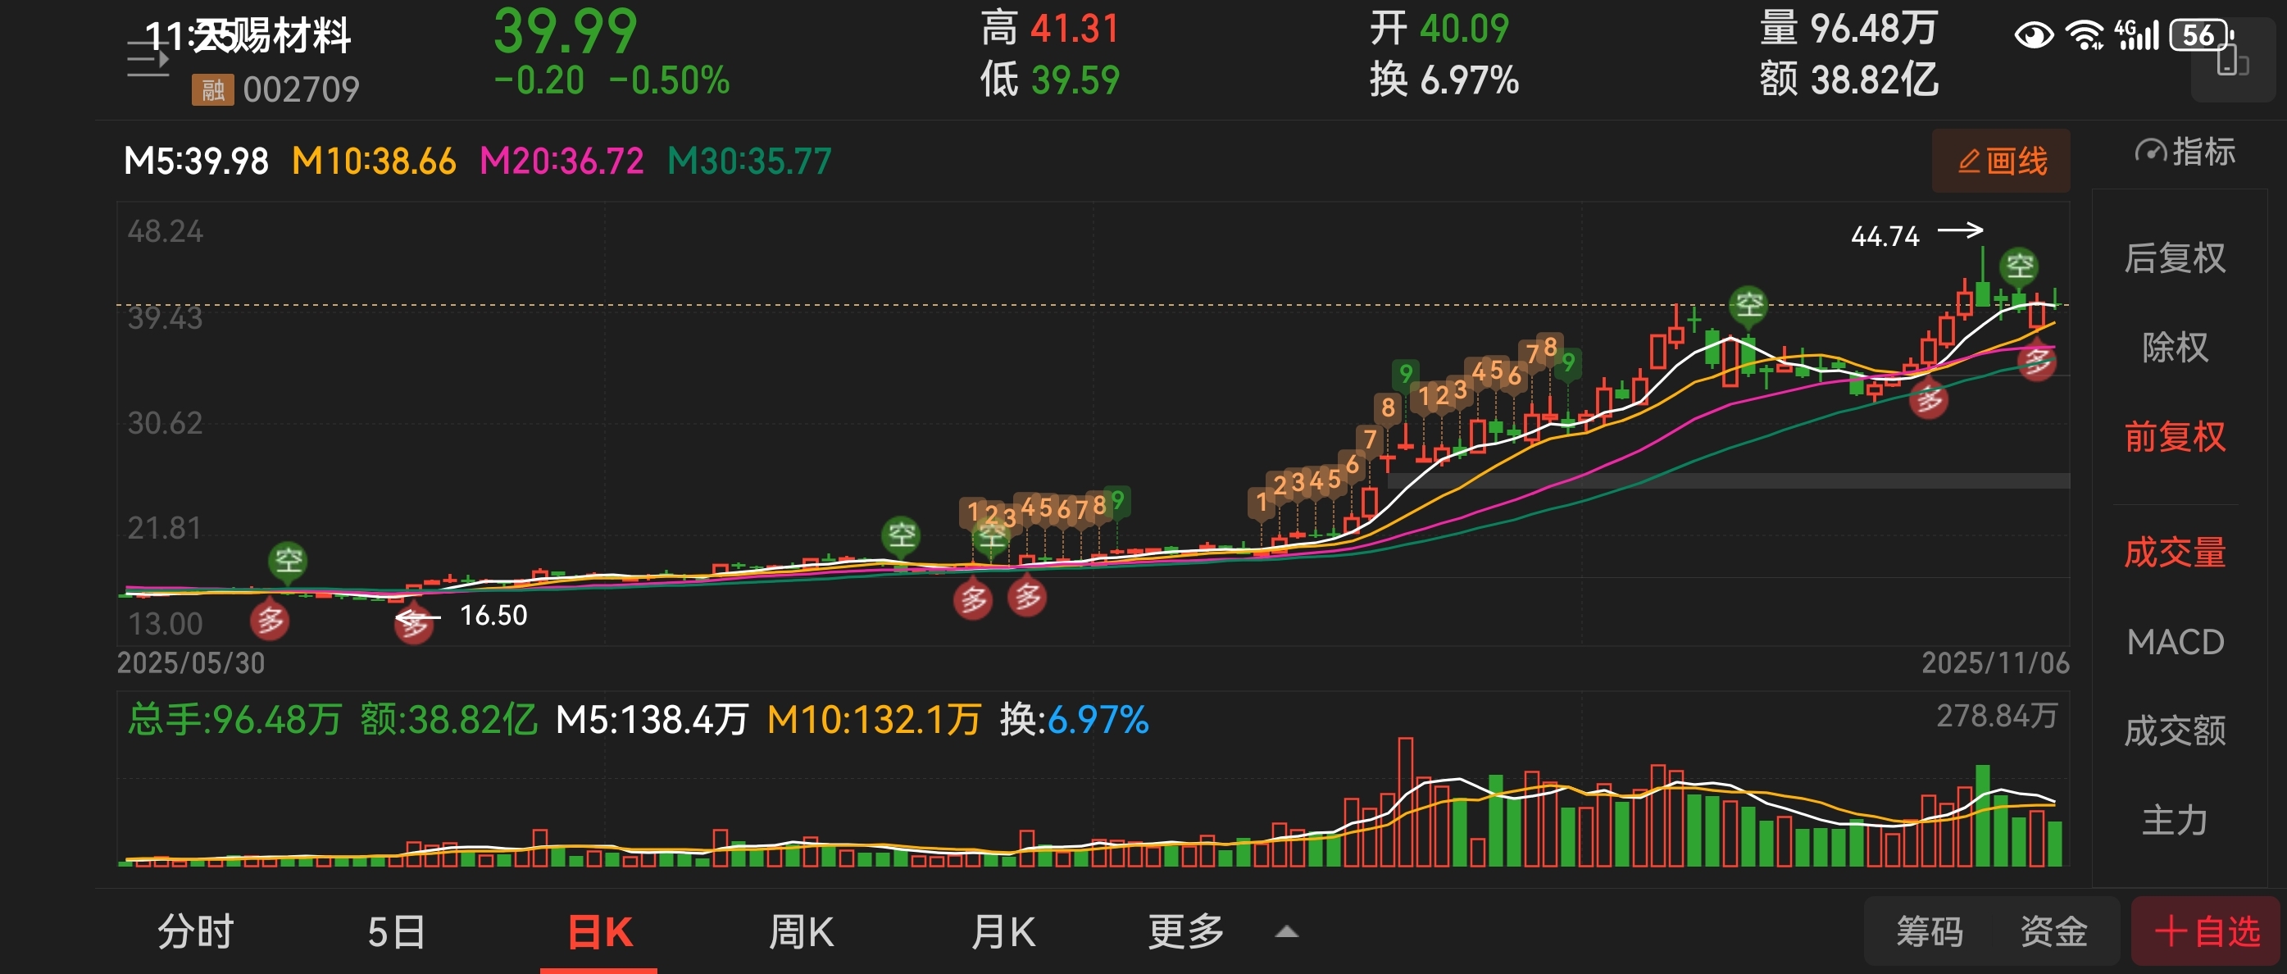Expand the 更多 period menu
Image resolution: width=2287 pixels, height=974 pixels.
point(1186,931)
